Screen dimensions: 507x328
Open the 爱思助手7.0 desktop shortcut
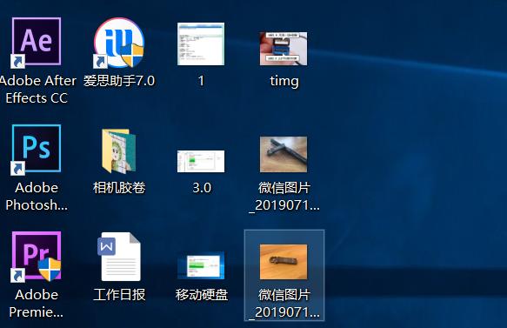[118, 43]
